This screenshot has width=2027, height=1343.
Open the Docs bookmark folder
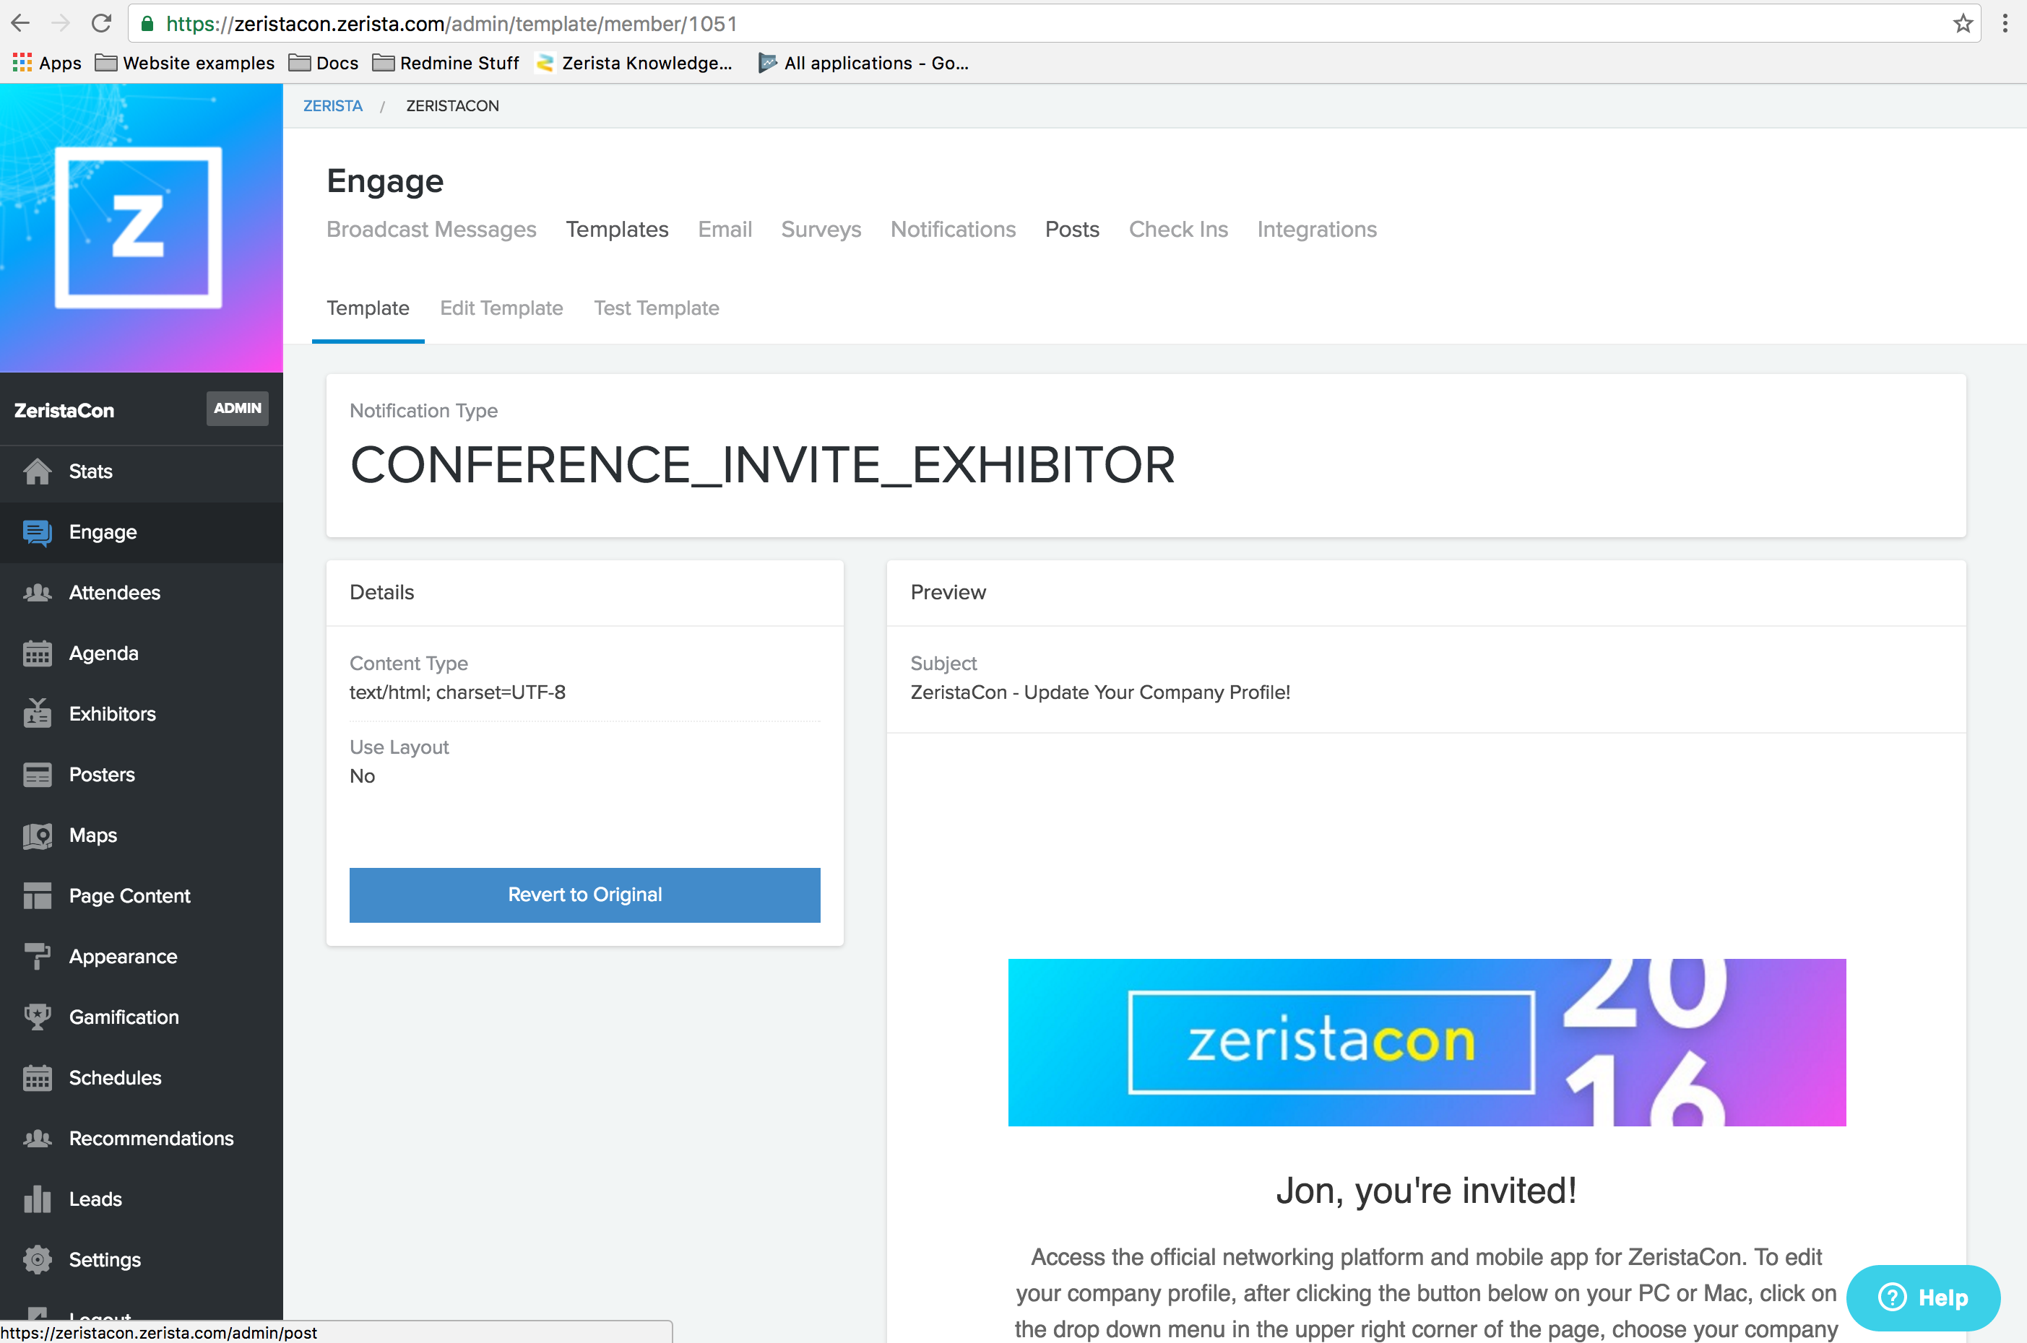pyautogui.click(x=324, y=63)
